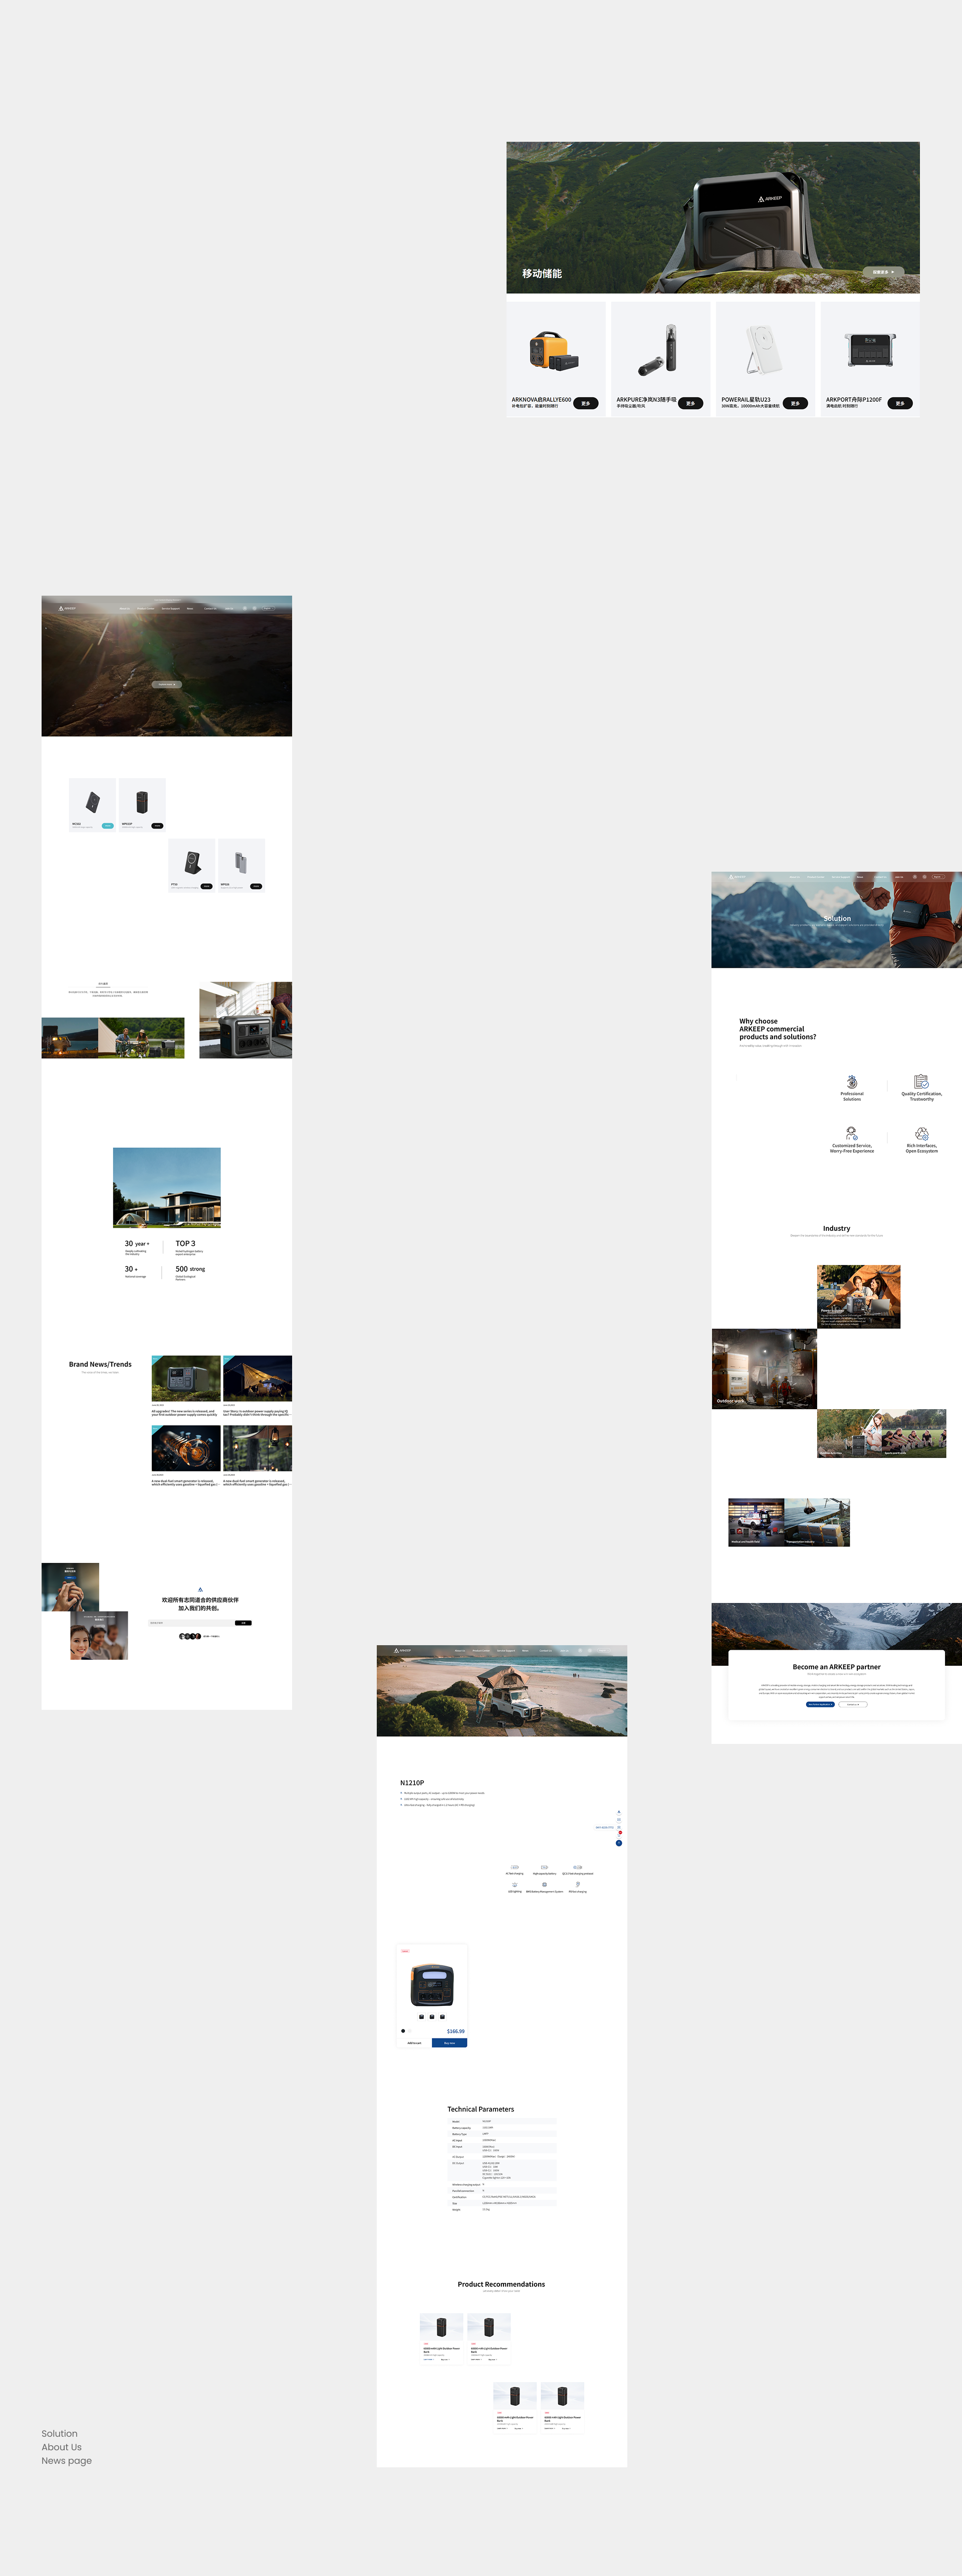Click the Outdoor work industry image

pyautogui.click(x=764, y=1368)
